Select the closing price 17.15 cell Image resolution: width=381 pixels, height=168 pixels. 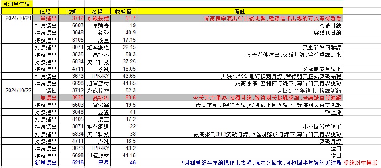pos(124,40)
